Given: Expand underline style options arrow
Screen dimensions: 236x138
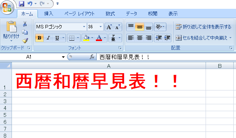Looking at the screenshot, I should 63,38.
